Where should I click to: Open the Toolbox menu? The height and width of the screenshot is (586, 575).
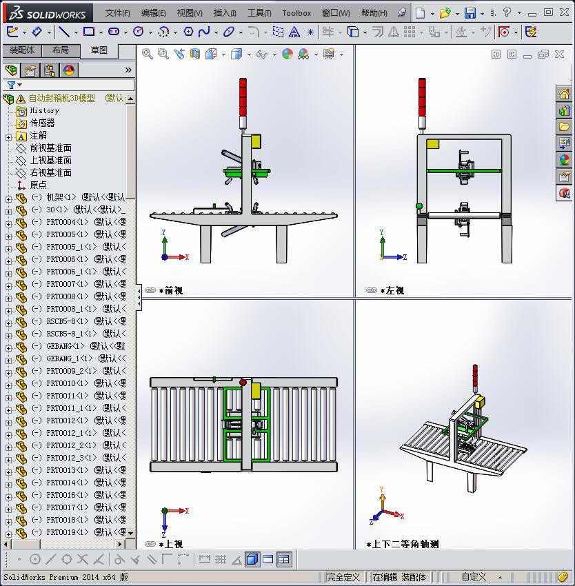click(296, 13)
